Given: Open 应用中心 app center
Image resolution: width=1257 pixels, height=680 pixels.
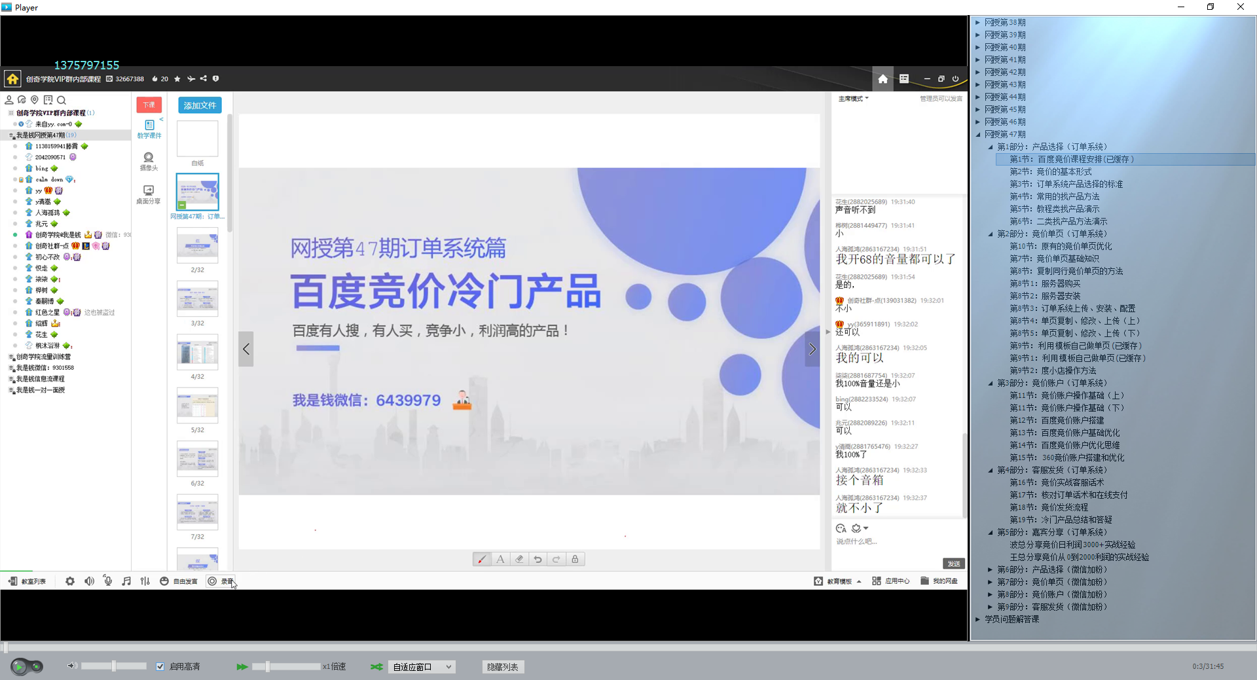Looking at the screenshot, I should [890, 581].
